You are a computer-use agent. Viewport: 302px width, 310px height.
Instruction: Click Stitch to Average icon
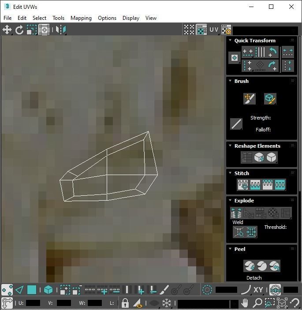(x=255, y=185)
